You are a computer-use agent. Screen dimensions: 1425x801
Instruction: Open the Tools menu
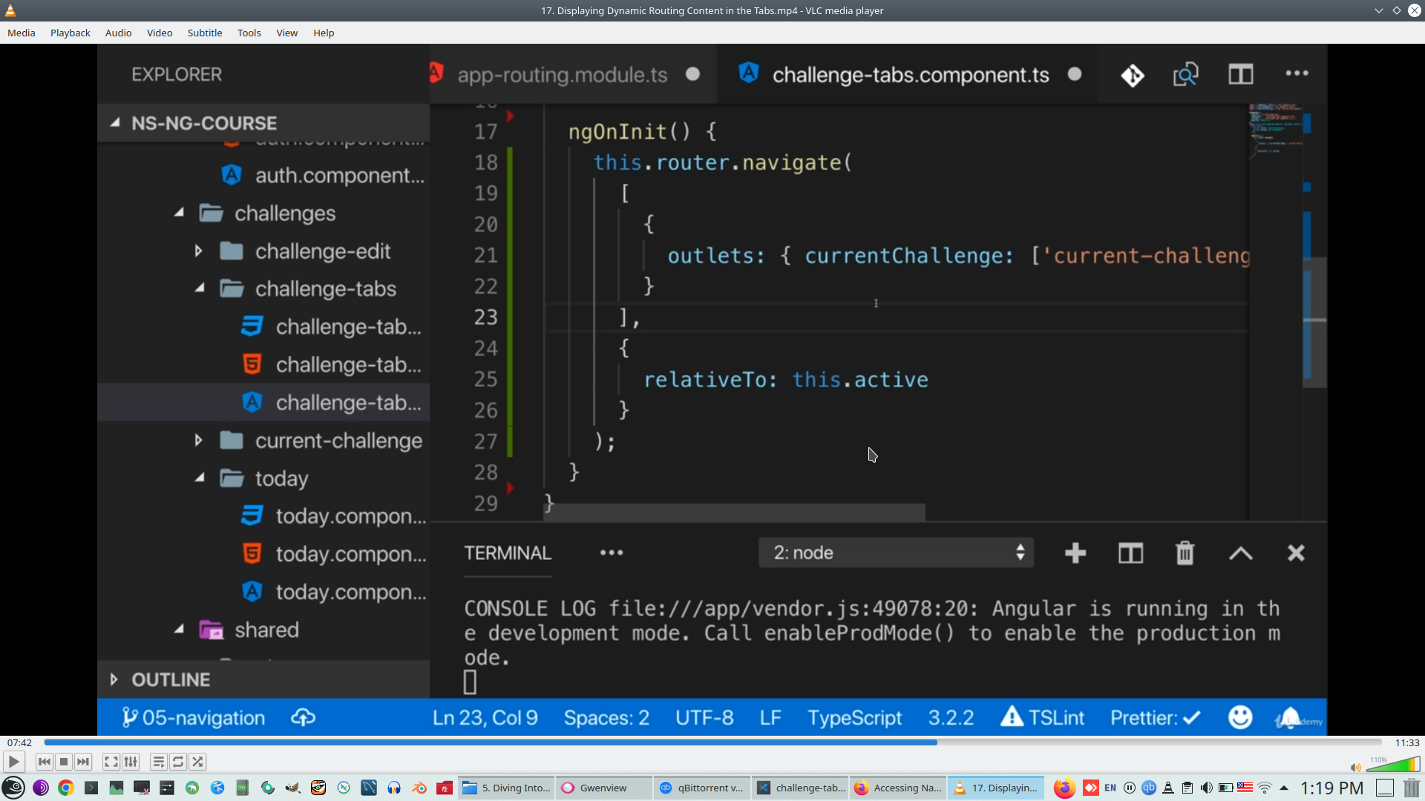(x=249, y=33)
